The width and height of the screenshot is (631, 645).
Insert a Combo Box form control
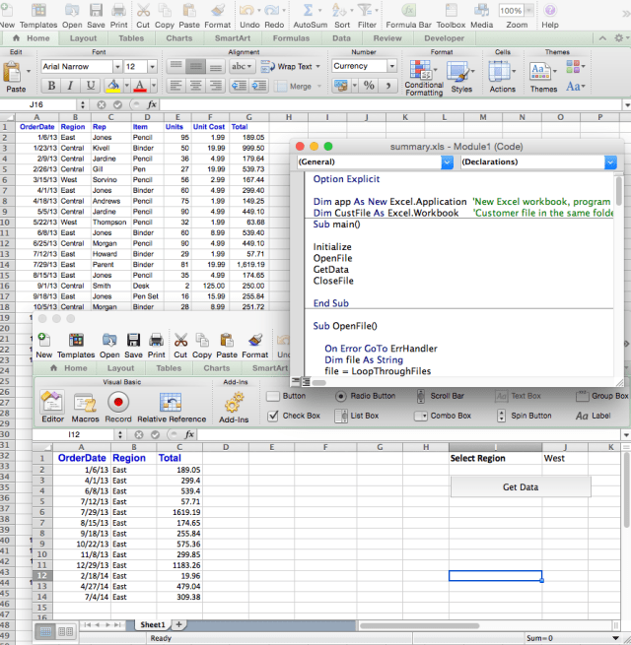coord(443,416)
